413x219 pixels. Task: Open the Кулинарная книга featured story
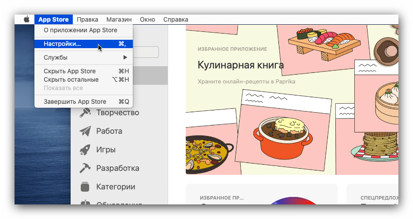240,65
